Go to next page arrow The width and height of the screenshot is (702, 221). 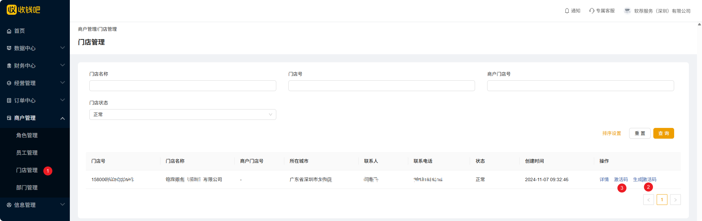tap(675, 200)
